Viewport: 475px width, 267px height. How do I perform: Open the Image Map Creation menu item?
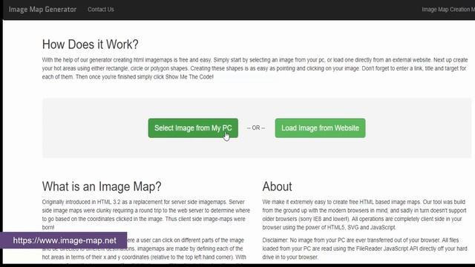(x=448, y=10)
